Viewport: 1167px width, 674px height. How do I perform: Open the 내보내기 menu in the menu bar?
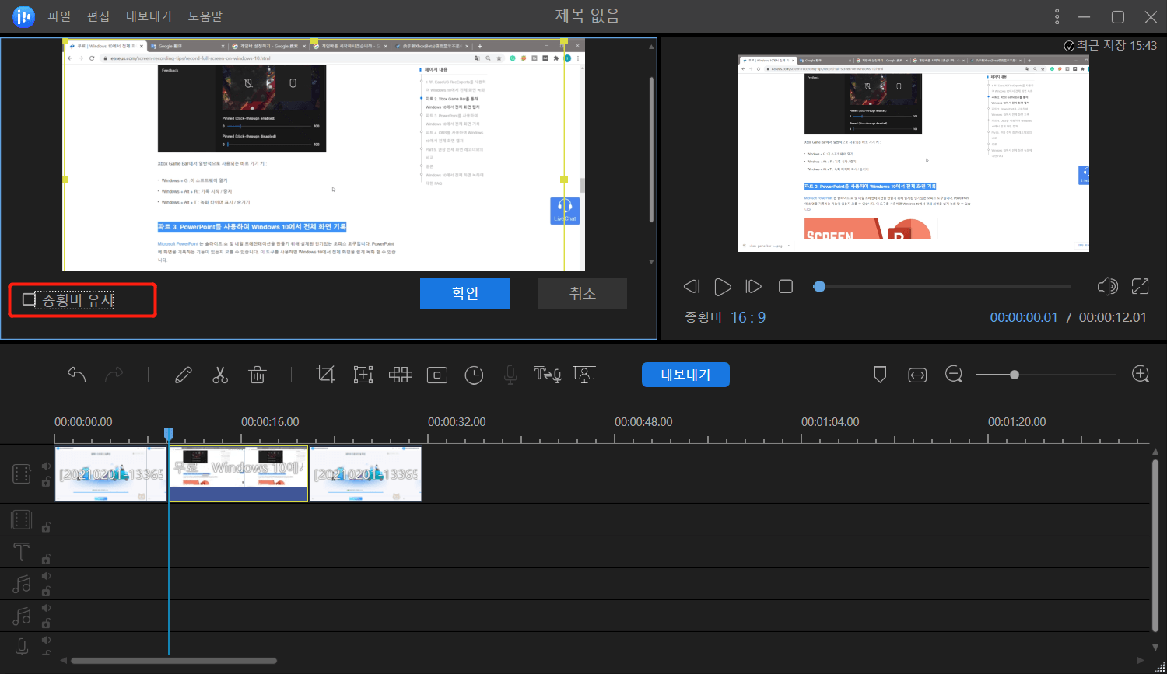[x=149, y=16]
